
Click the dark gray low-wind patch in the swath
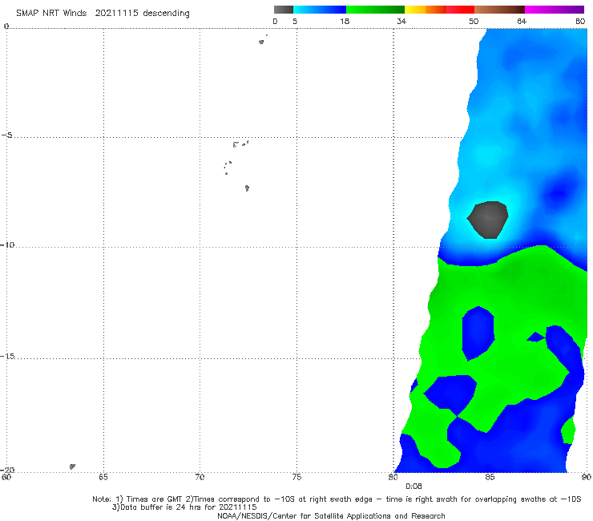coord(488,220)
